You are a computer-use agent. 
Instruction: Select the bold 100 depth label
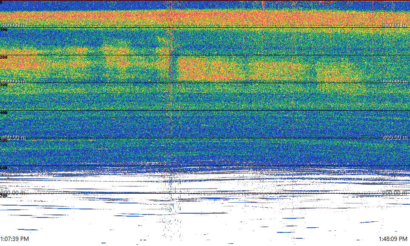point(4,30)
